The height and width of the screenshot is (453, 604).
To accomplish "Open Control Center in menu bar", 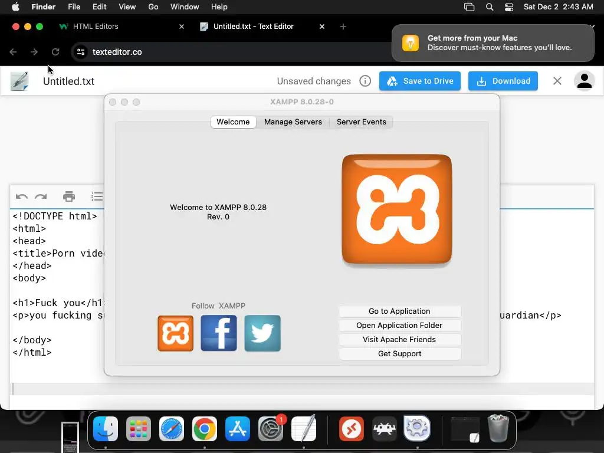I will point(509,7).
